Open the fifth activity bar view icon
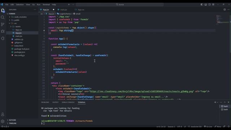This screenshot has height=130, width=231. (3, 38)
